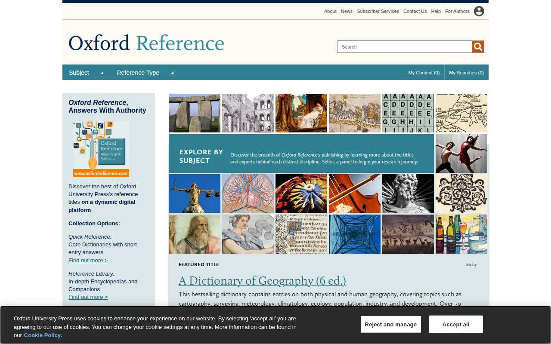Open the user account profile icon

[x=479, y=11]
